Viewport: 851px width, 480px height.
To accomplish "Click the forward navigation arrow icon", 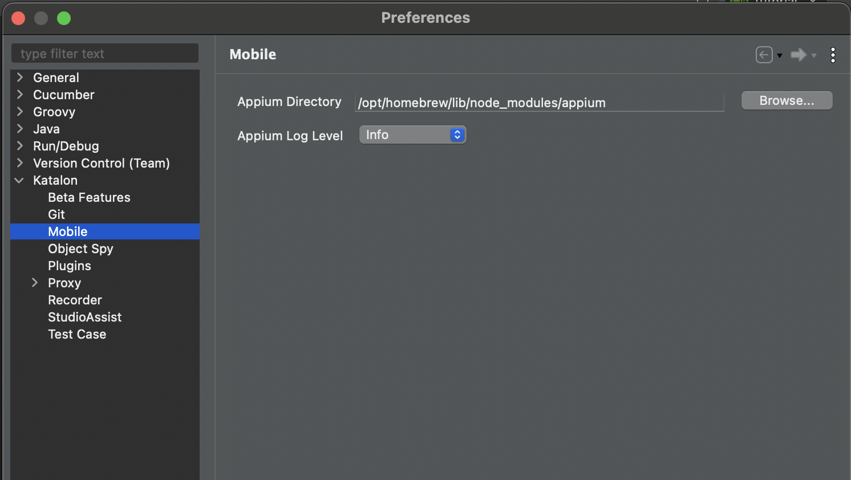I will click(x=798, y=55).
